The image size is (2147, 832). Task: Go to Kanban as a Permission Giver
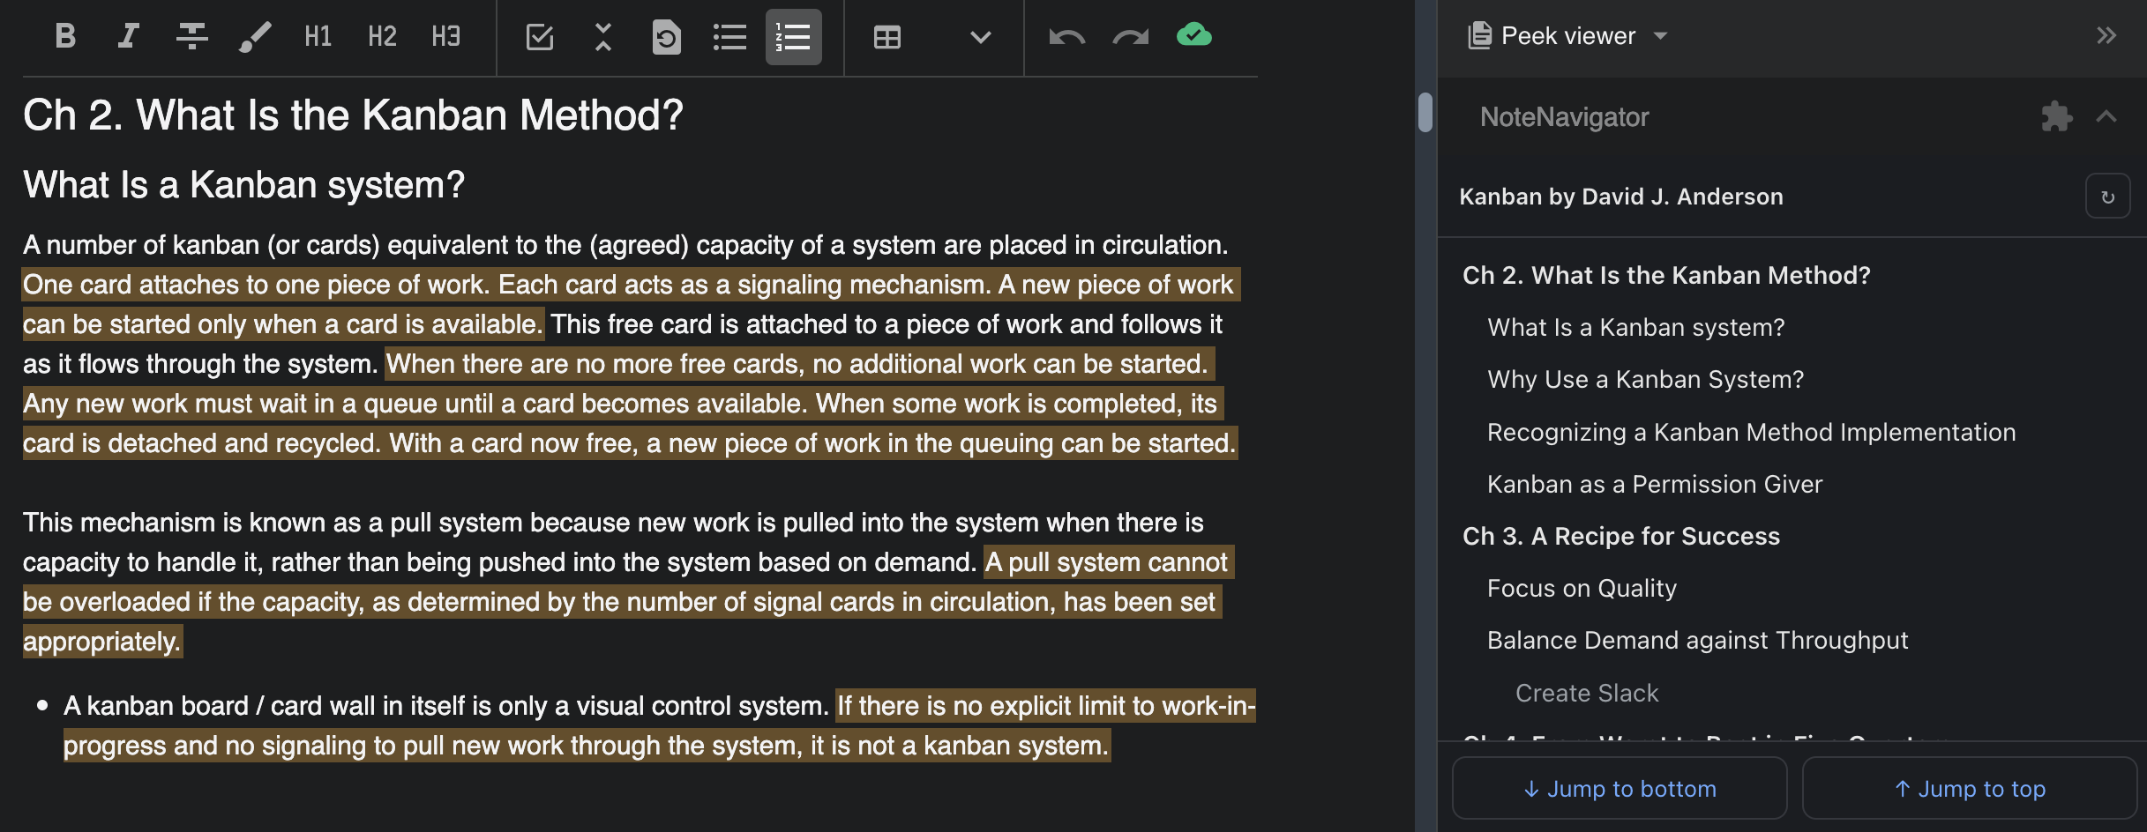[x=1654, y=484]
